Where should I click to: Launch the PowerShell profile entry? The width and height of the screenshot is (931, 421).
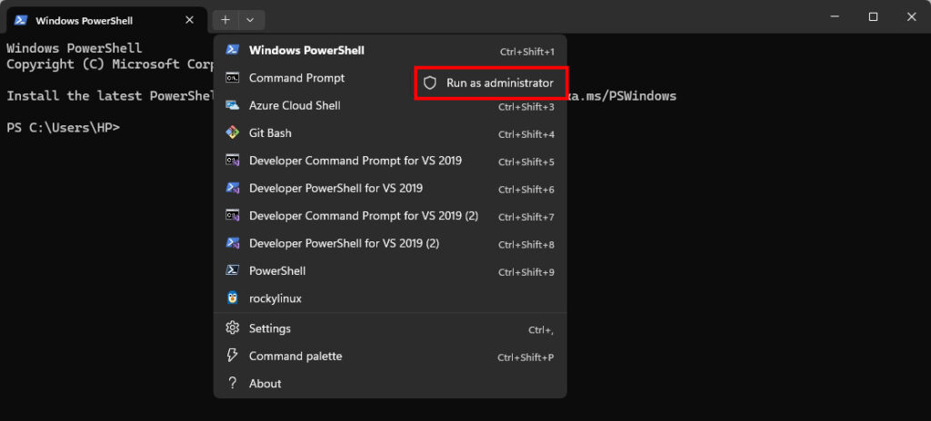390,271
